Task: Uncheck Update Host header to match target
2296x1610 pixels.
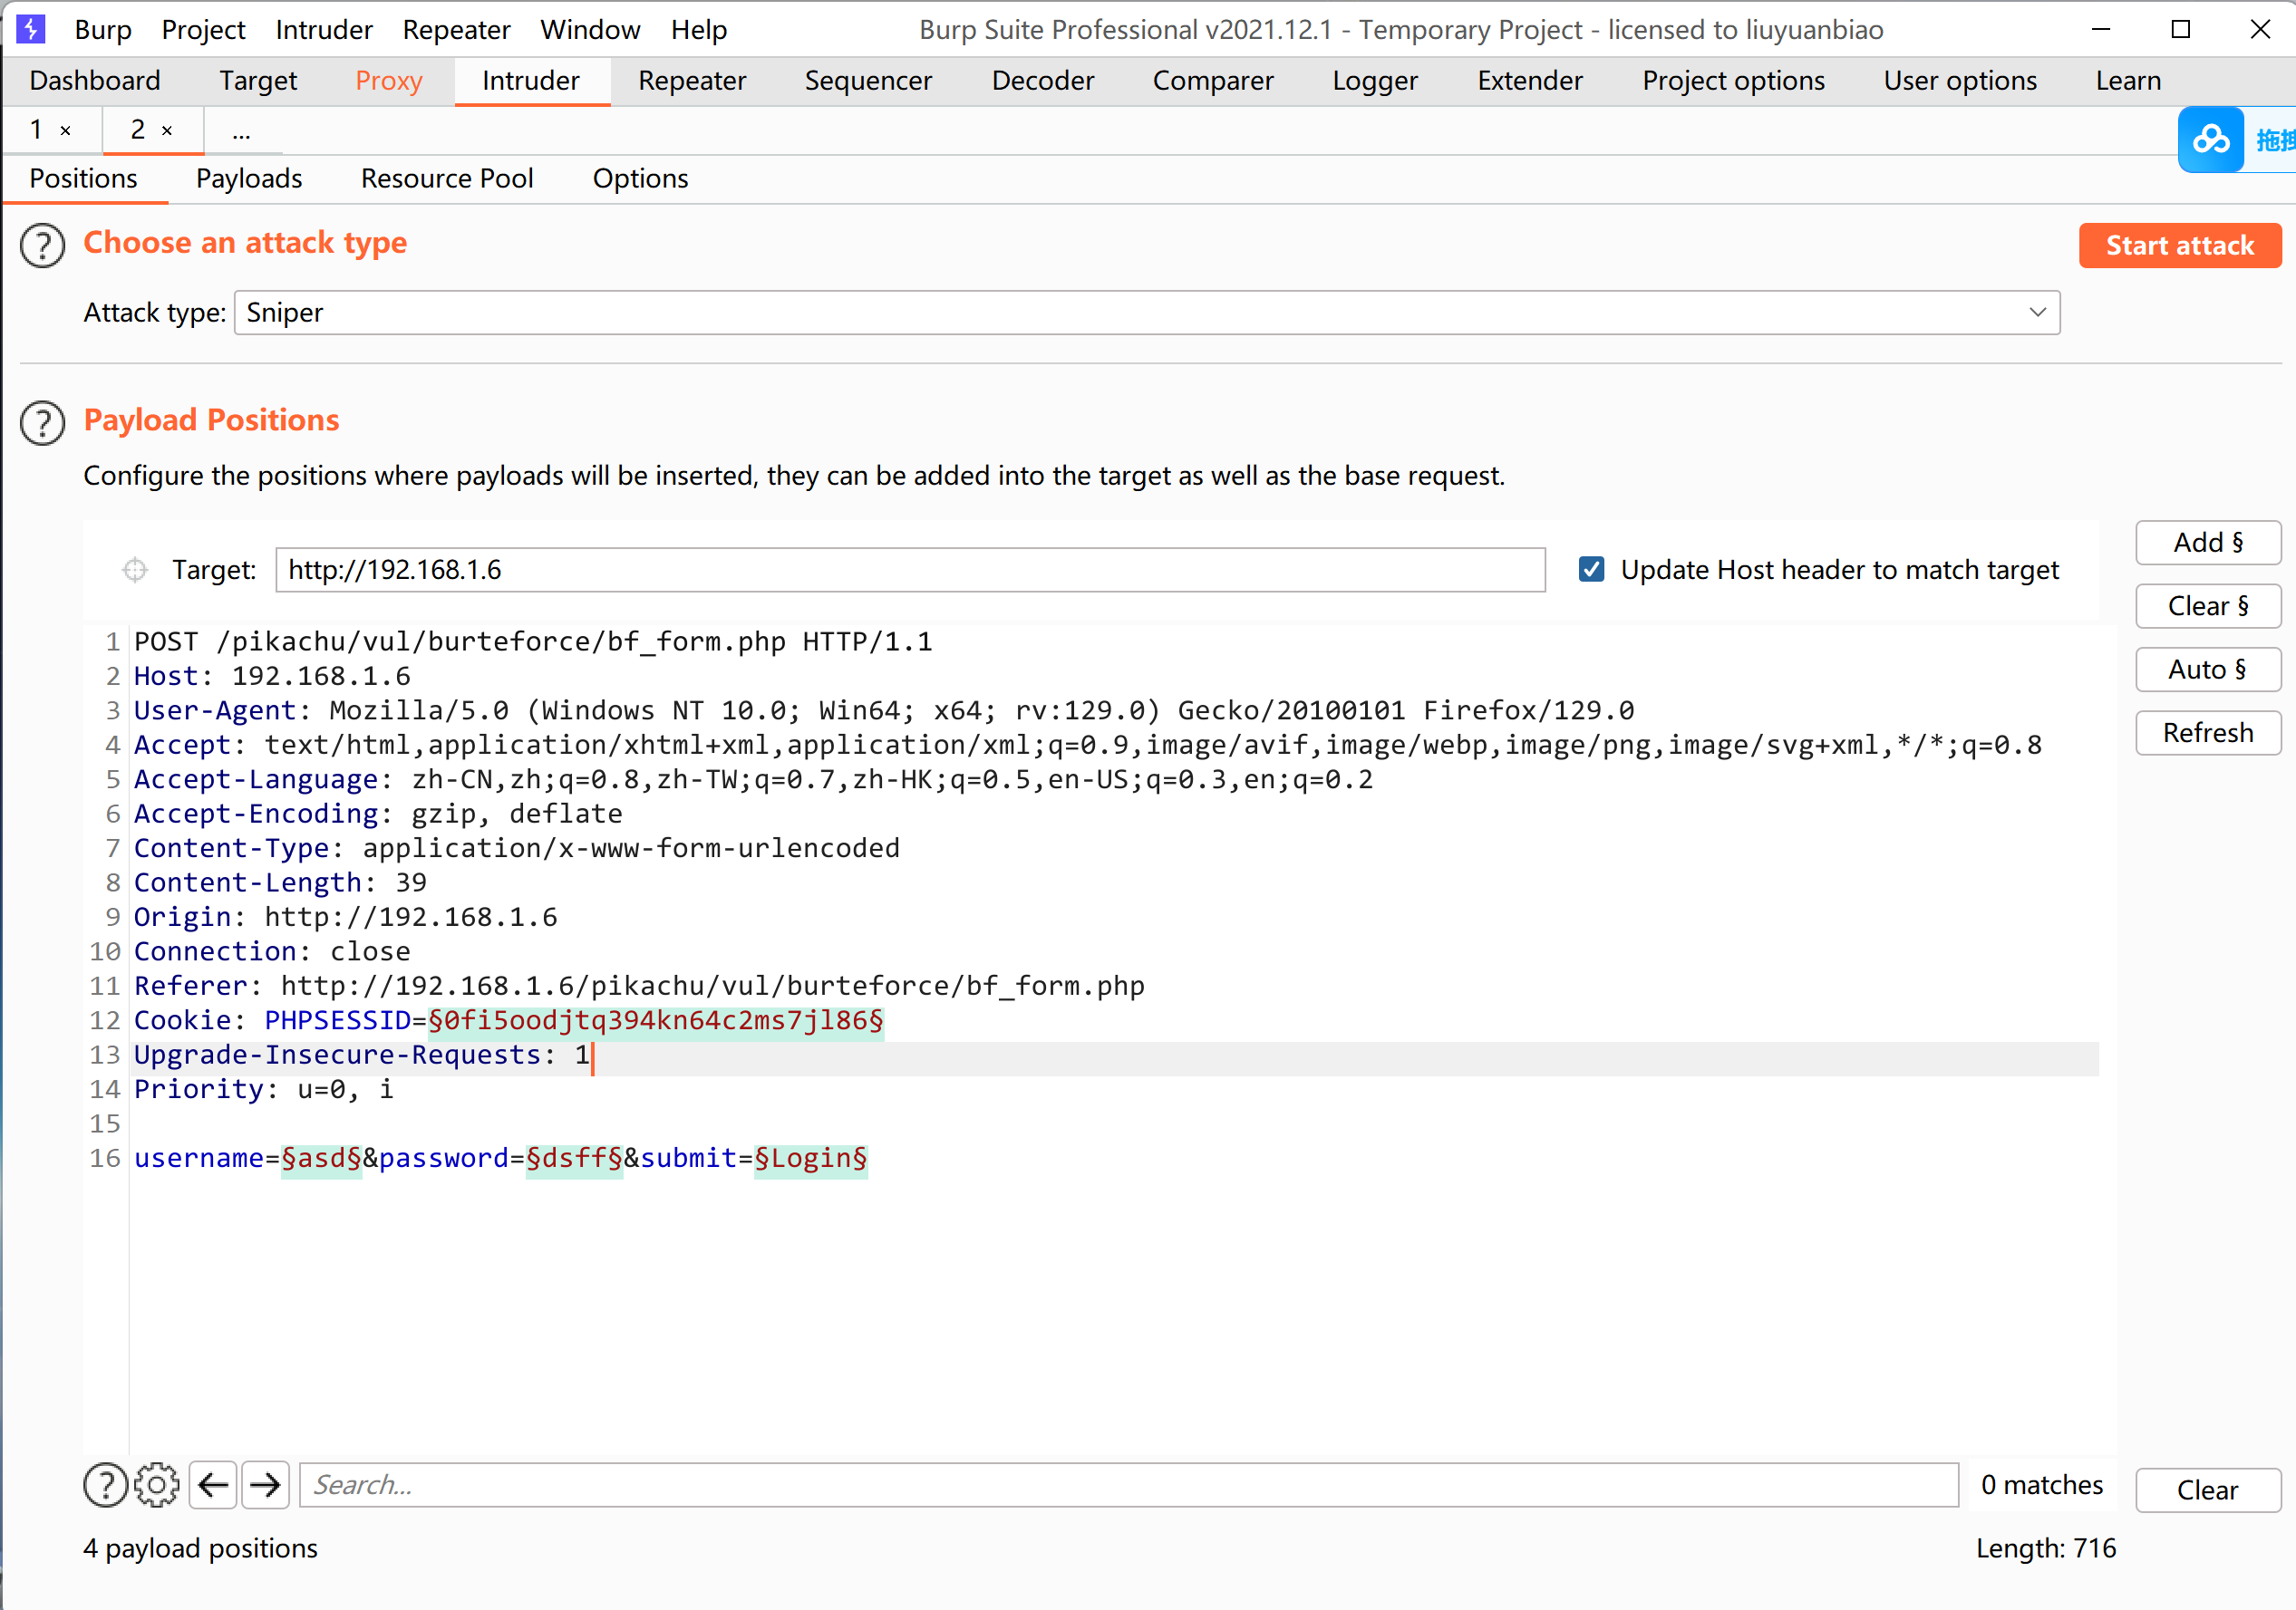Action: (x=1591, y=570)
